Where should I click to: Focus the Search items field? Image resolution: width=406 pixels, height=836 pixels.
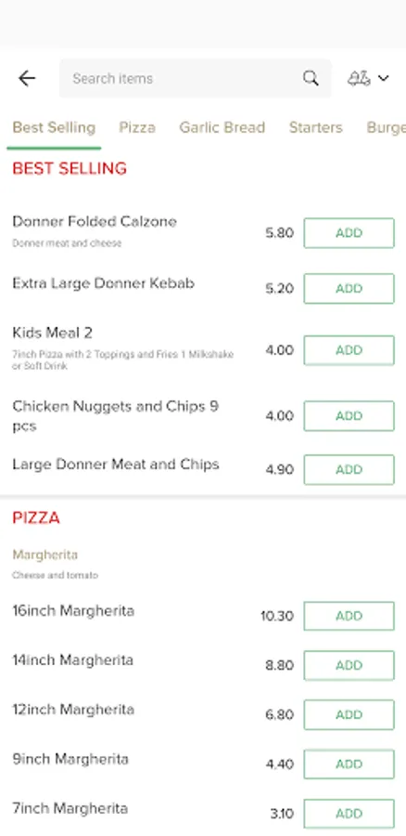(x=196, y=78)
